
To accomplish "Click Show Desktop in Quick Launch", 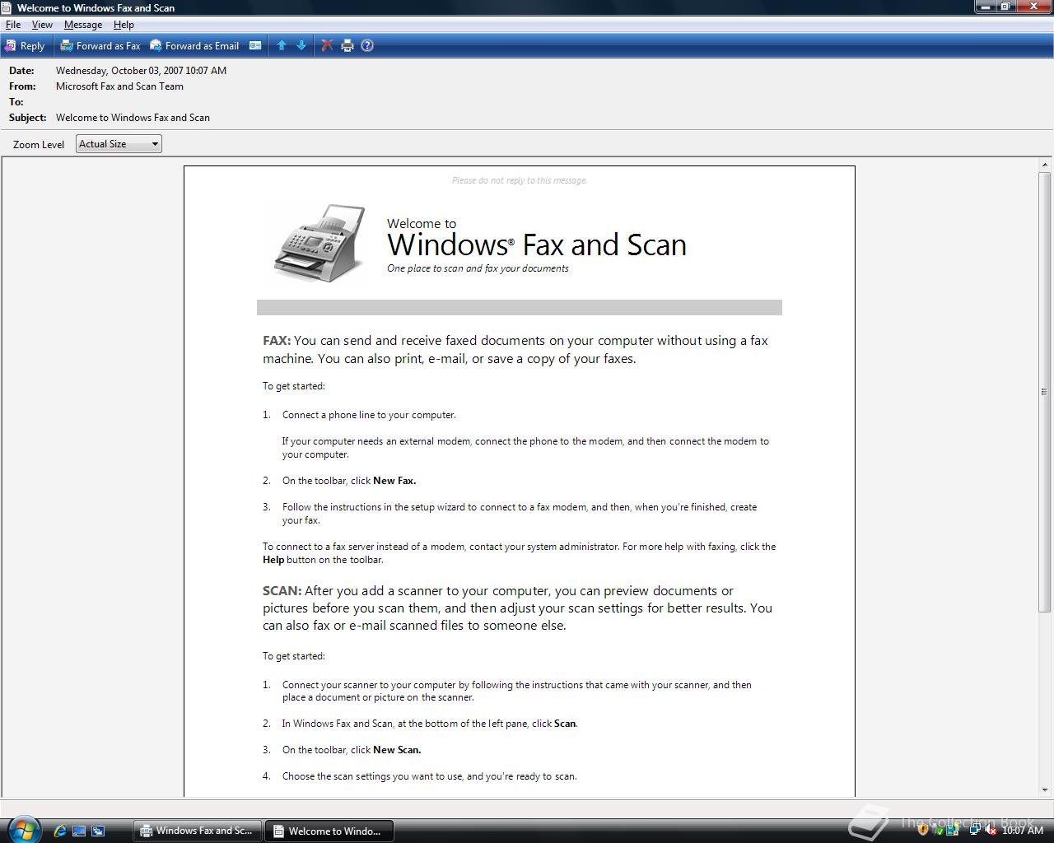I will pyautogui.click(x=79, y=831).
